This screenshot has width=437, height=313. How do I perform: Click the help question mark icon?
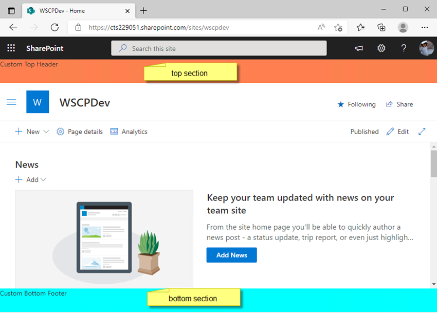pyautogui.click(x=404, y=48)
